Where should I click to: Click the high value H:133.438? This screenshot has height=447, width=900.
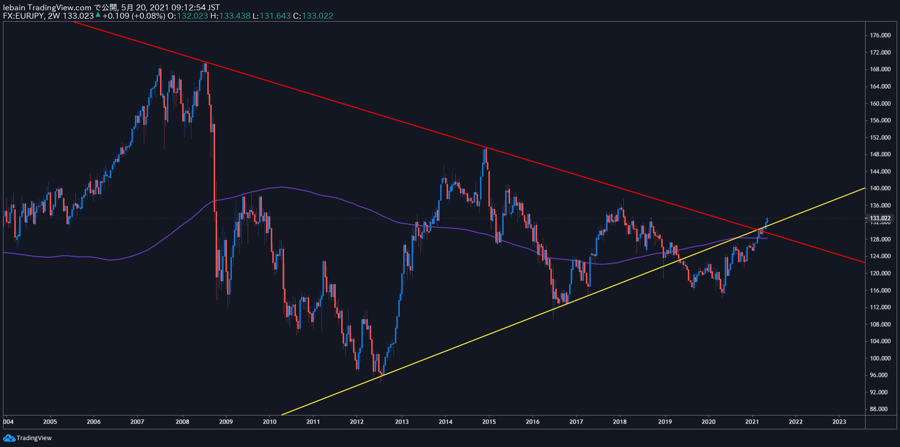[230, 16]
